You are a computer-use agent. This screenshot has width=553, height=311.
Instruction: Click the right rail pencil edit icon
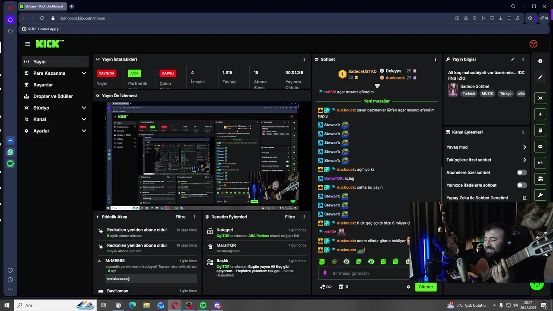pyautogui.click(x=540, y=77)
